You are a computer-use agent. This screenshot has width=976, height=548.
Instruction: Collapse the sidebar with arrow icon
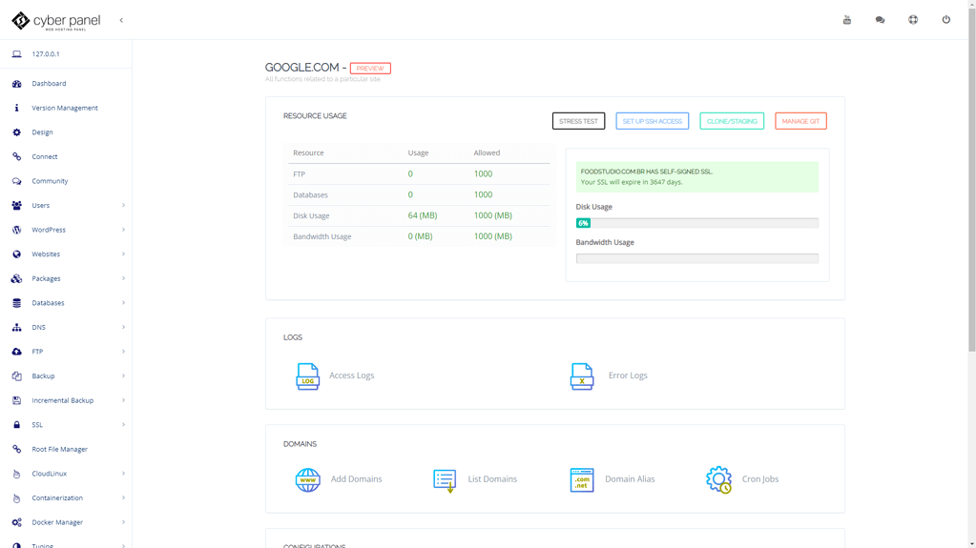(121, 20)
